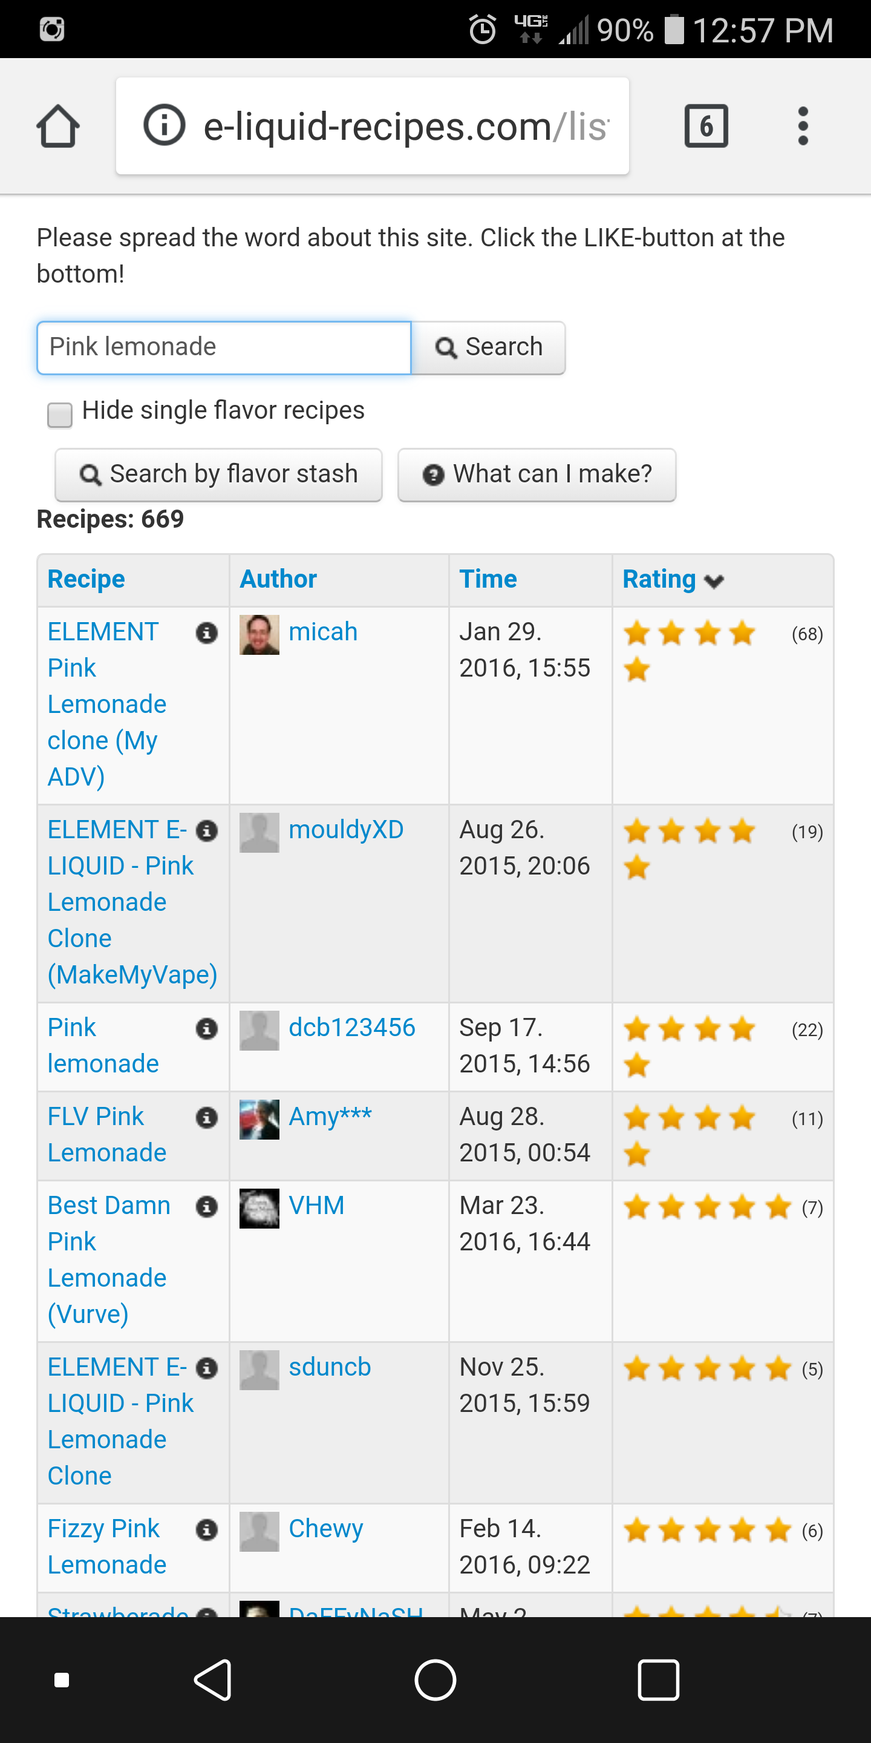
Task: Open info icon for ELEMENT Pink Lemonade clone
Action: pos(206,632)
